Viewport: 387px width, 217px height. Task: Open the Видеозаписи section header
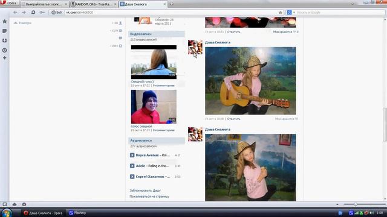157,34
